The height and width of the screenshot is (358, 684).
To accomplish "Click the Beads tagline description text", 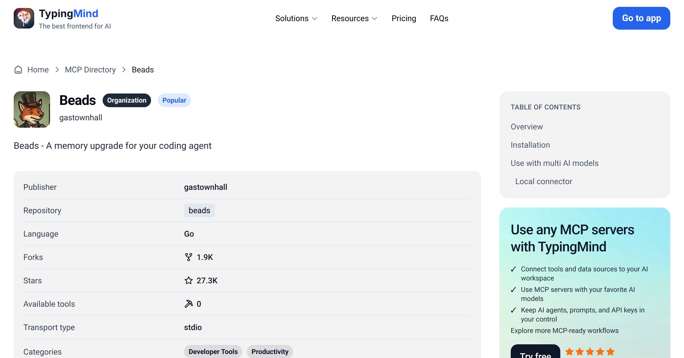I will (113, 146).
